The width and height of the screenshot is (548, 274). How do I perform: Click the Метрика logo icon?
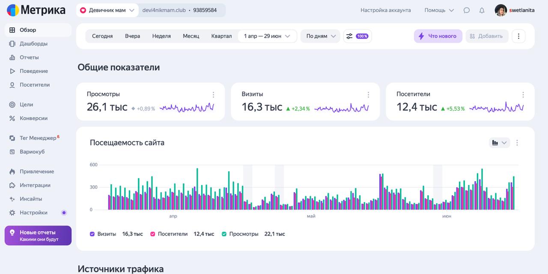tap(13, 10)
